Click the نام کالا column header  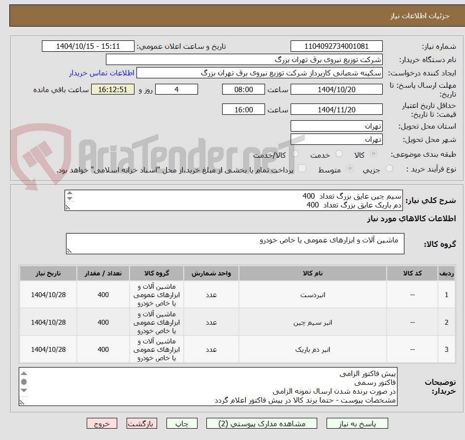click(x=313, y=273)
